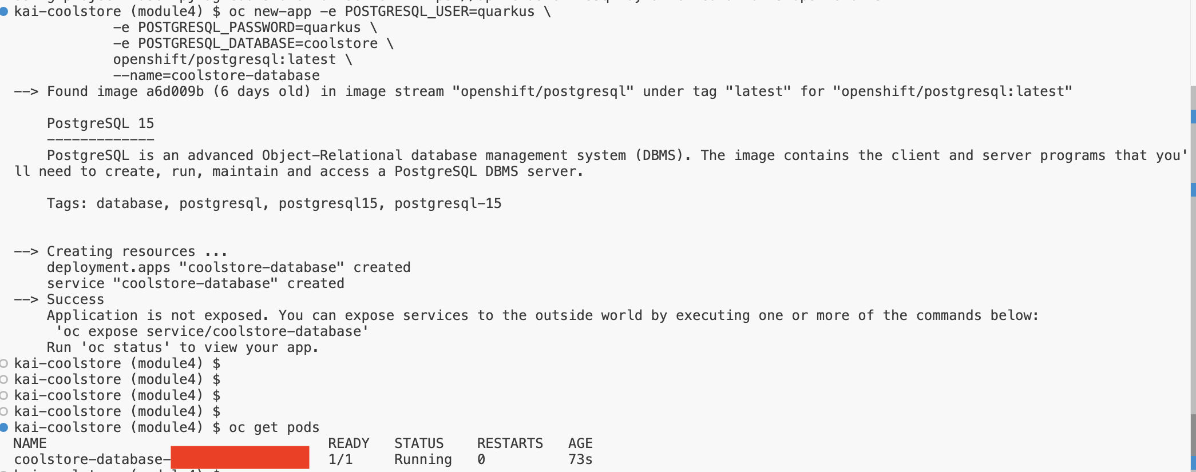Click the hollow circle on the second empty prompt
The width and height of the screenshot is (1196, 472).
[x=4, y=379]
